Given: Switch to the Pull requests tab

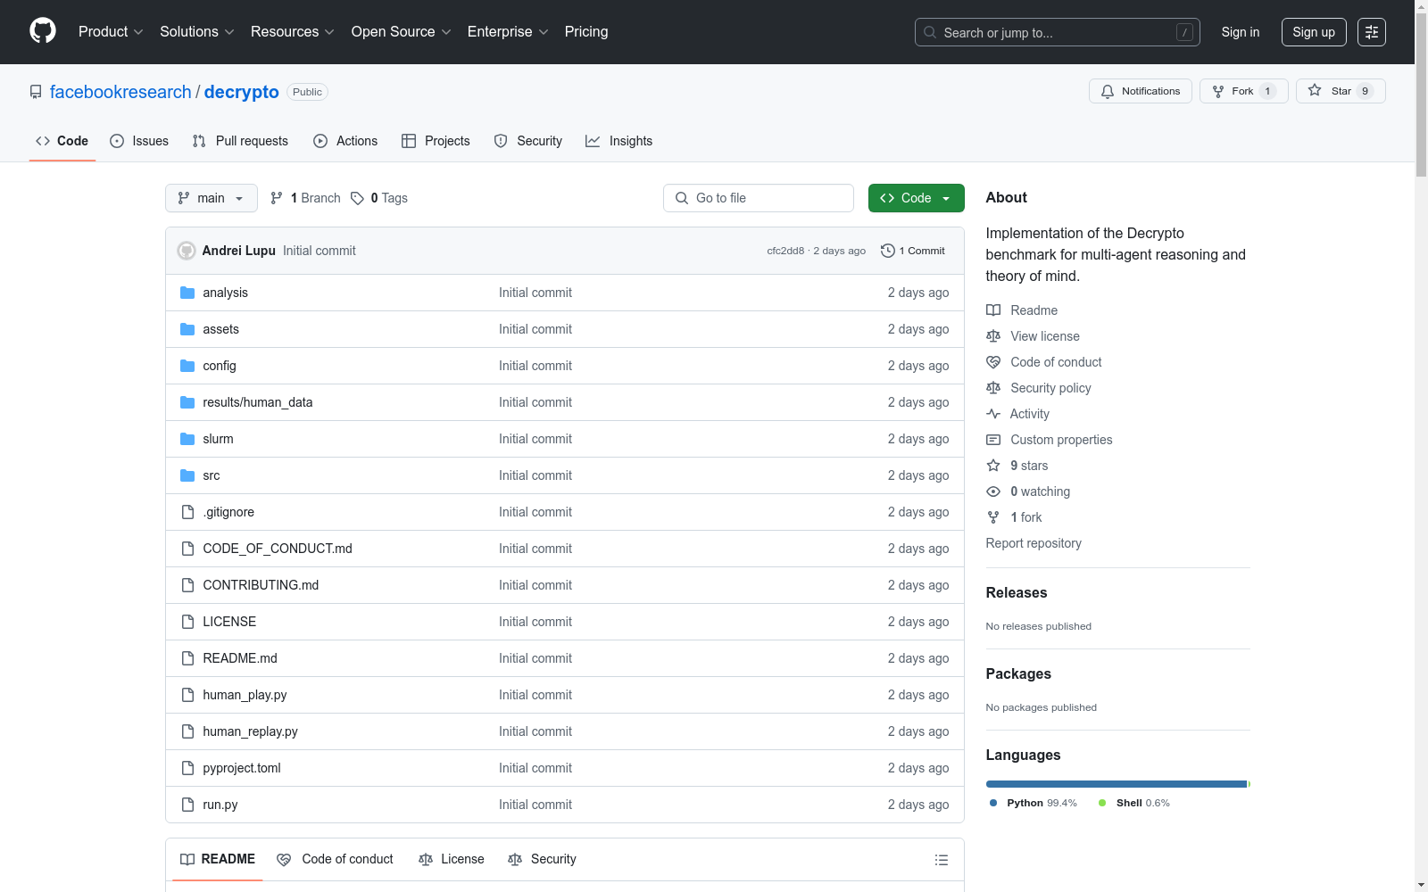Looking at the screenshot, I should (240, 141).
